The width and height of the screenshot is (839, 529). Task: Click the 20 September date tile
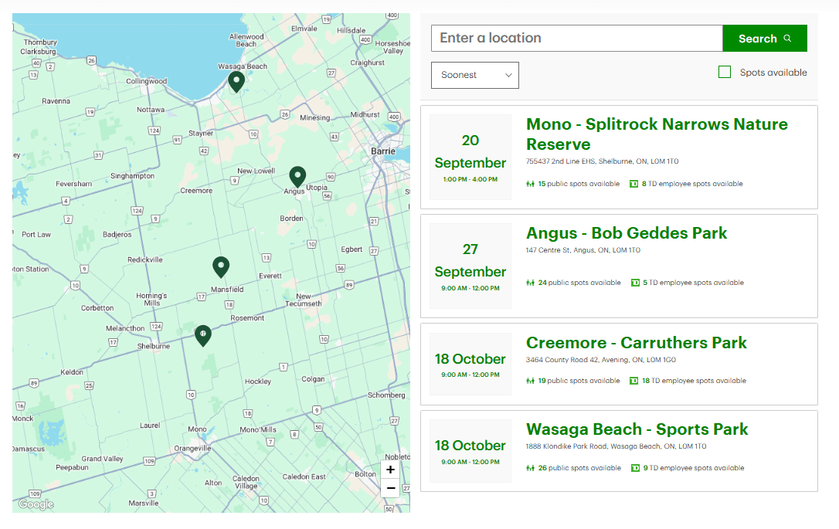[470, 158]
